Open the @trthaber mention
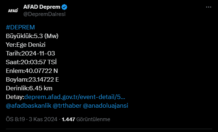The width and height of the screenshot is (218, 132). pyautogui.click(x=67, y=106)
